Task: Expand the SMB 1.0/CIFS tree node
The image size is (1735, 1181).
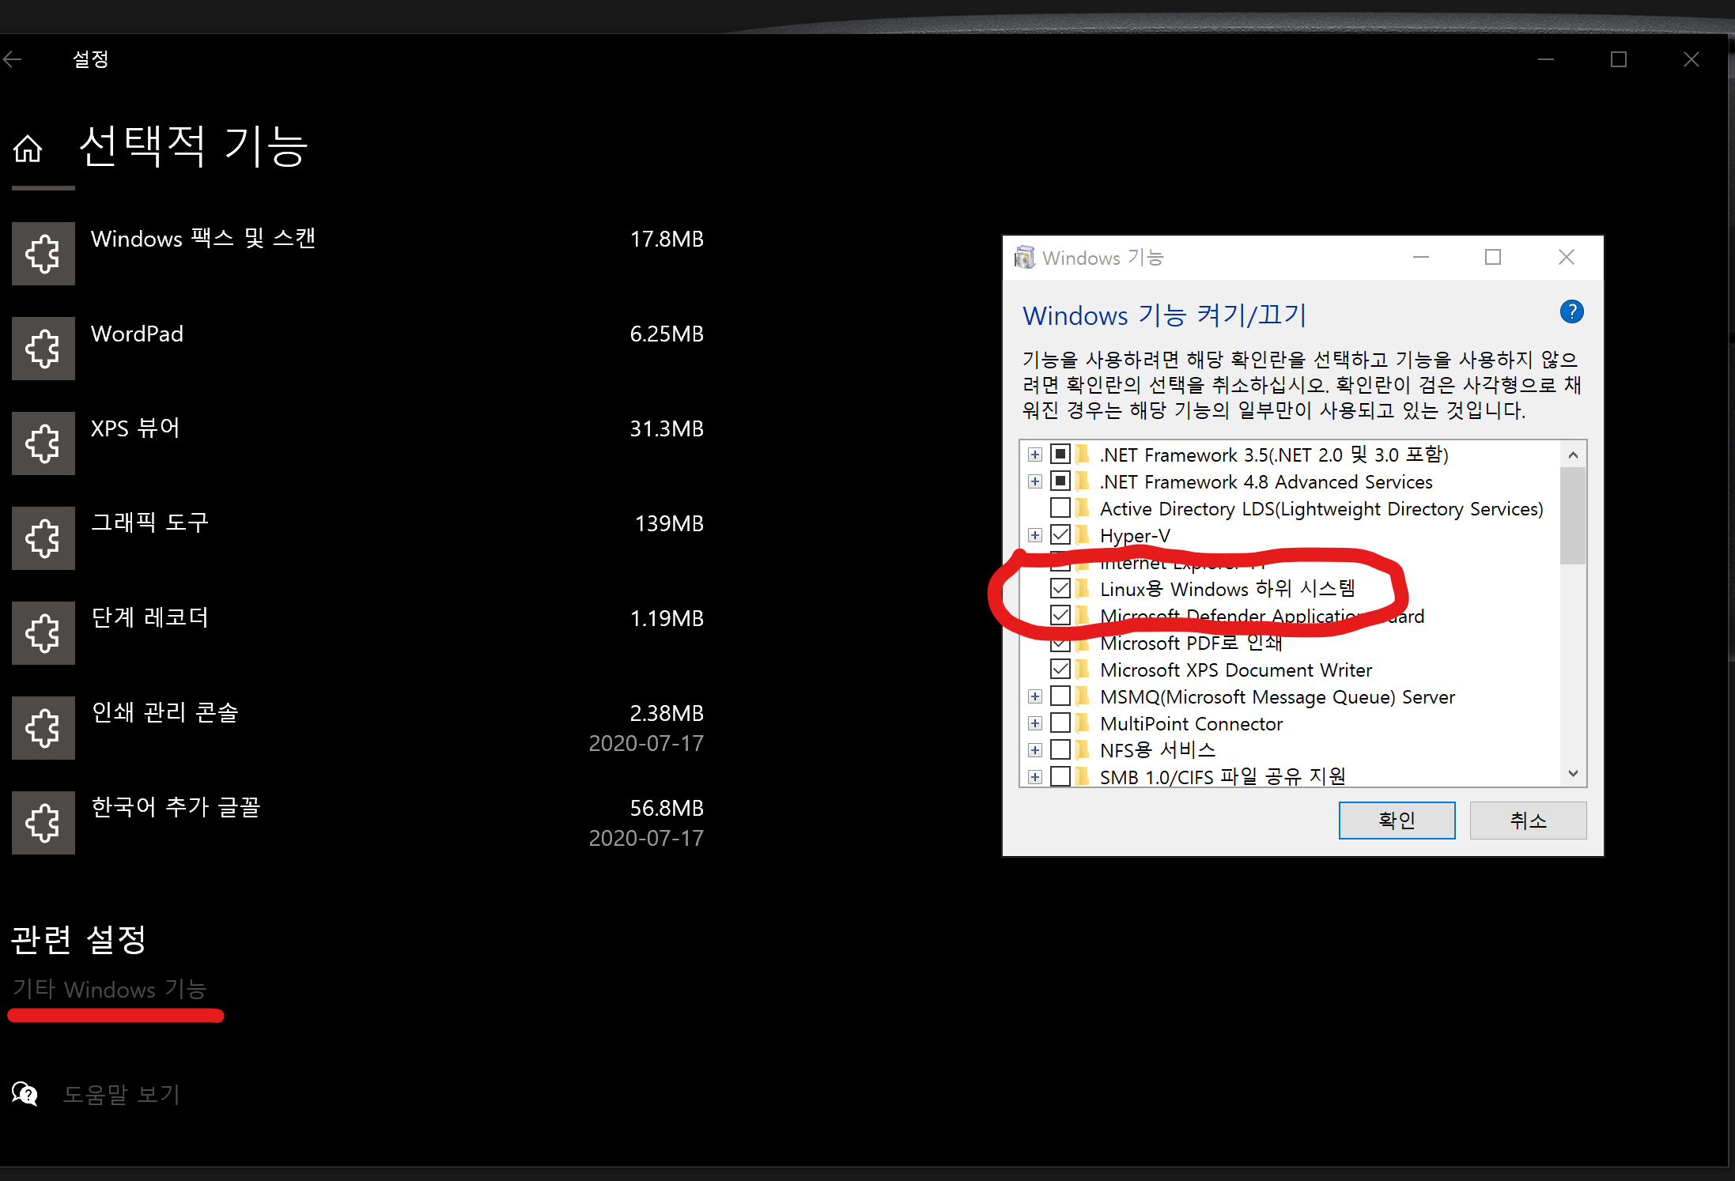Action: [1035, 777]
